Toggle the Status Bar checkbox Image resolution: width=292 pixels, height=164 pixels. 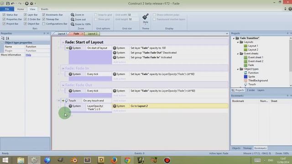4,15
